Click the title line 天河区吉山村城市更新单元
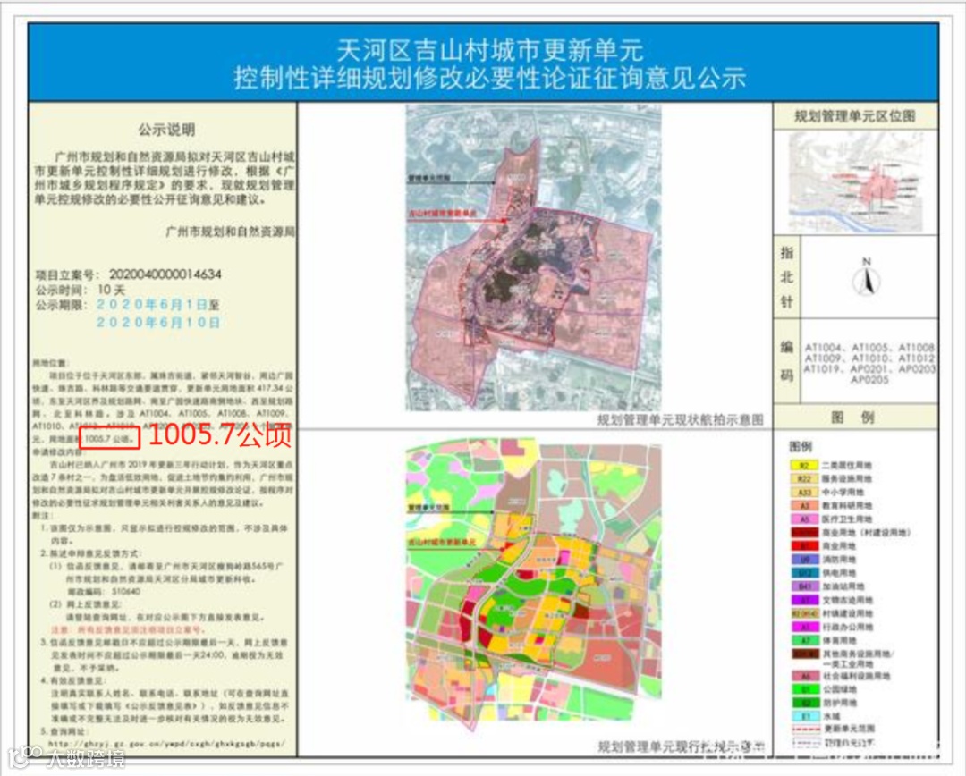 [490, 50]
